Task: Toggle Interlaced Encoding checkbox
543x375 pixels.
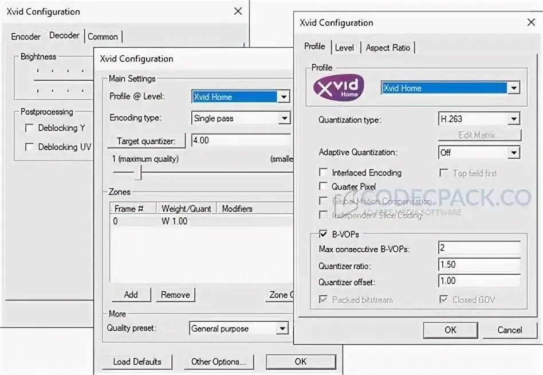Action: click(x=322, y=172)
